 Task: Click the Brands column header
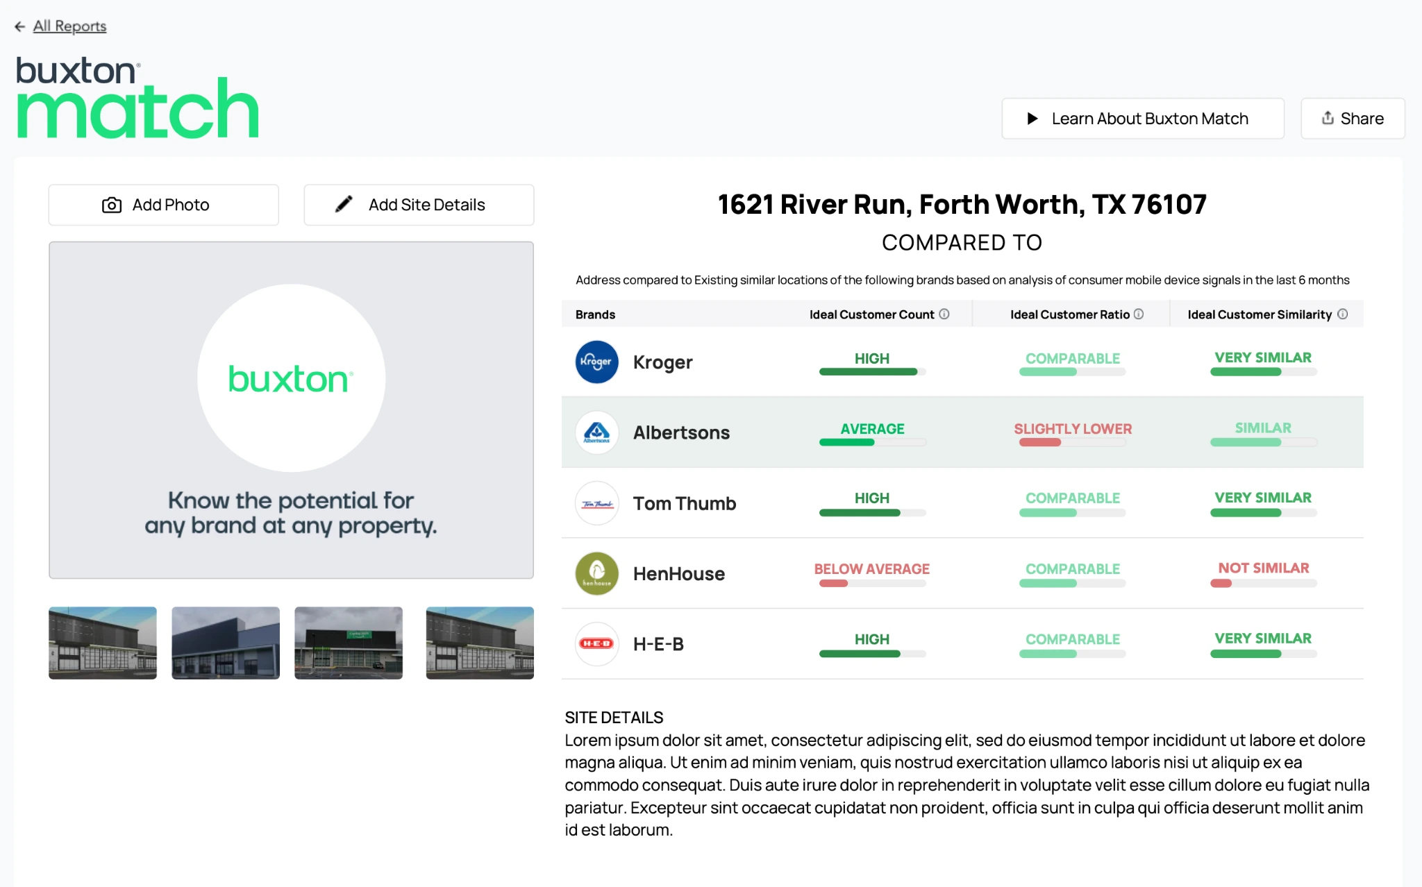tap(595, 314)
